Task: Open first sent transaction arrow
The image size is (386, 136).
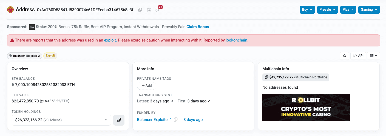Action: tap(209, 101)
